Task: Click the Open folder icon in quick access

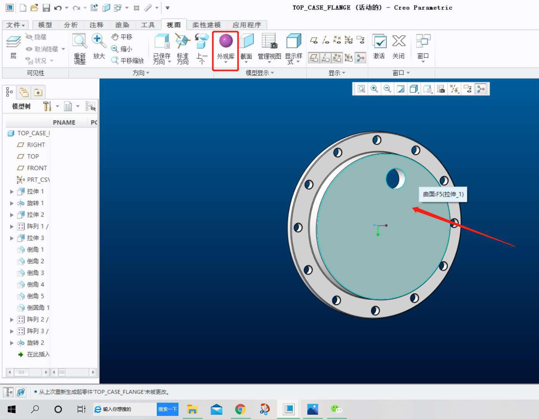Action: [34, 7]
